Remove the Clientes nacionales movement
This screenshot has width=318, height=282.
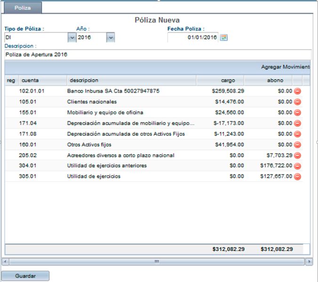coord(297,102)
